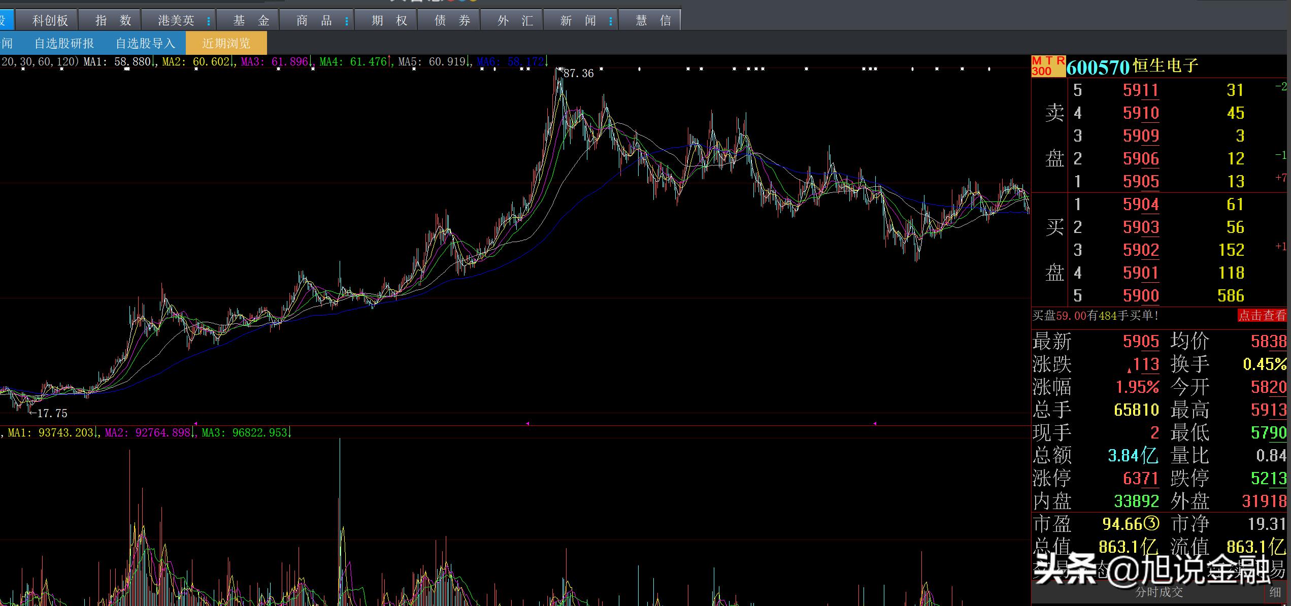Go to the 债券 tab
This screenshot has height=606, width=1291.
(452, 20)
